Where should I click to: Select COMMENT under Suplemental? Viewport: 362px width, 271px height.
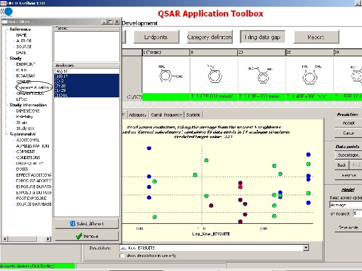click(26, 152)
